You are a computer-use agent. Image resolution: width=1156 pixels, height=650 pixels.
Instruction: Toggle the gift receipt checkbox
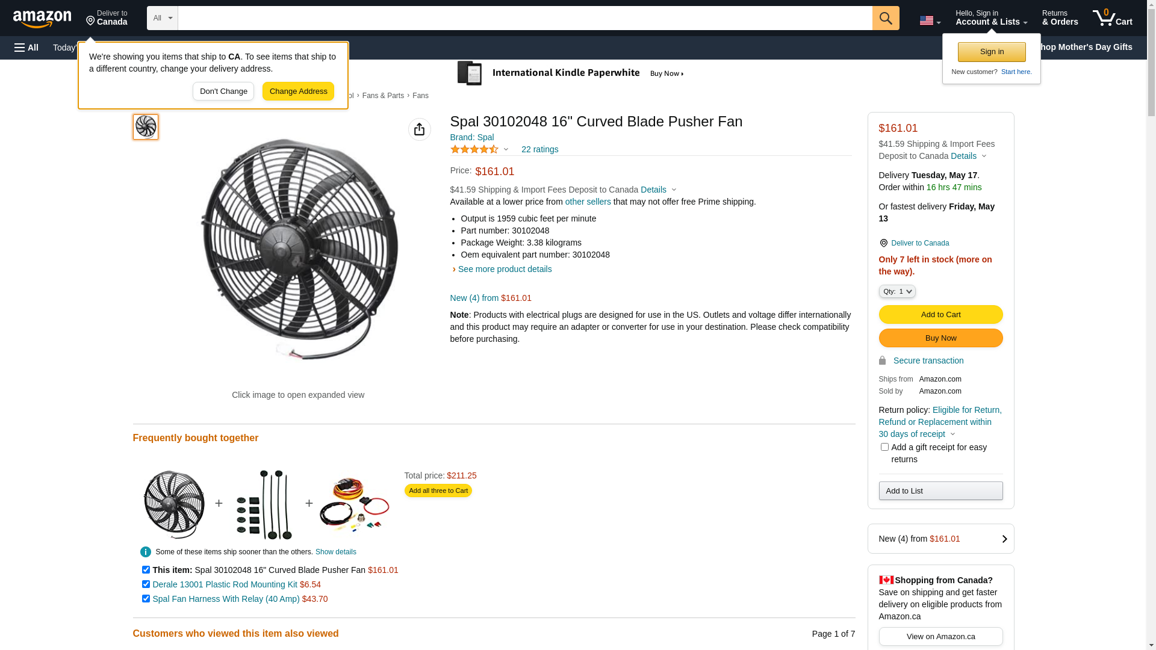pyautogui.click(x=884, y=447)
